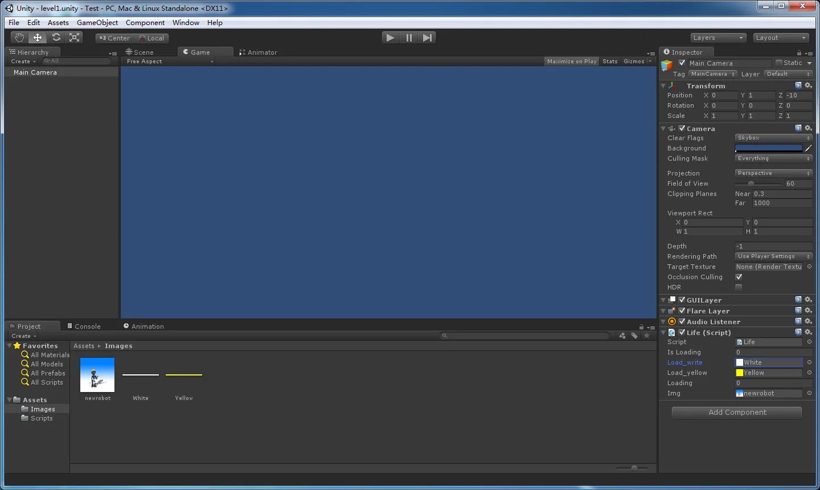Select the newrobot image thumbnail
Viewport: 820px width, 490px height.
(x=97, y=375)
